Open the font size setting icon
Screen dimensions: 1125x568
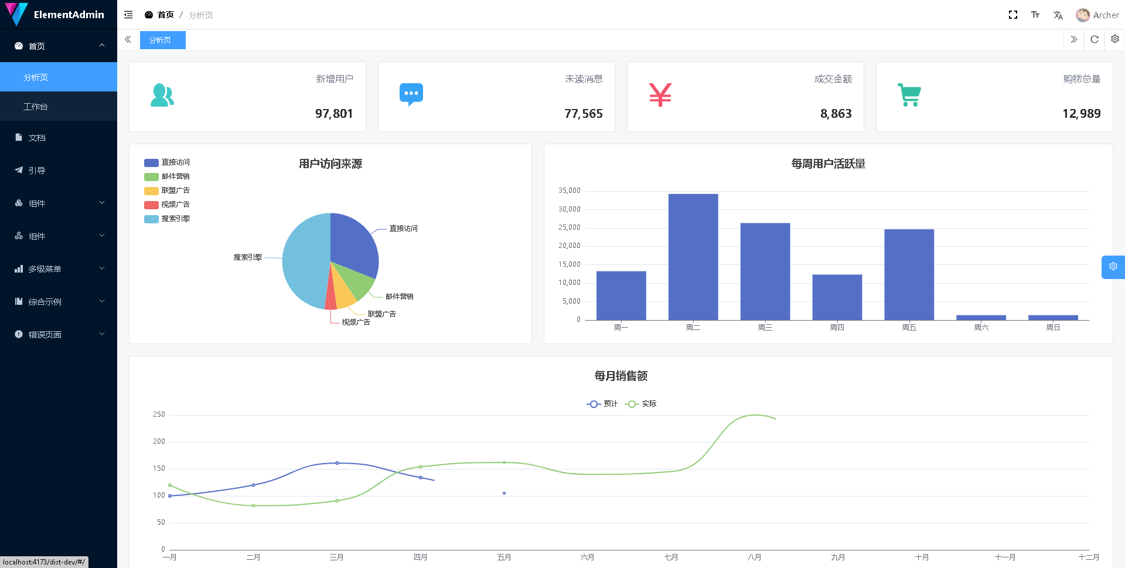point(1035,15)
